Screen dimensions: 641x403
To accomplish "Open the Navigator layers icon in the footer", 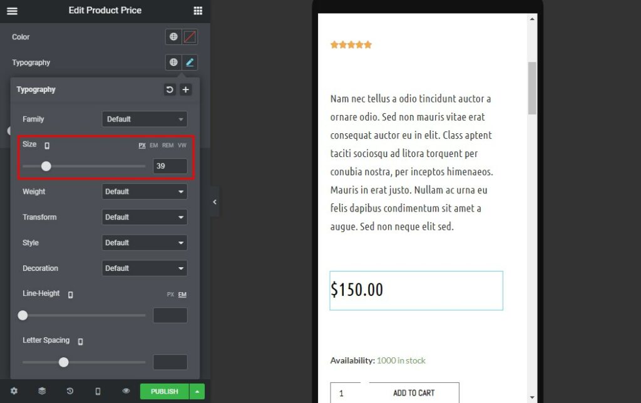I will (42, 391).
